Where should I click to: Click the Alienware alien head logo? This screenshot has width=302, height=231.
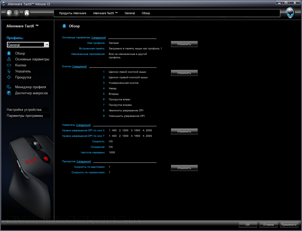(x=290, y=13)
